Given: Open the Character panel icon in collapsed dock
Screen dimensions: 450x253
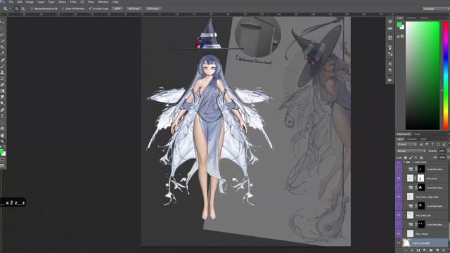Looking at the screenshot, I should [x=390, y=64].
